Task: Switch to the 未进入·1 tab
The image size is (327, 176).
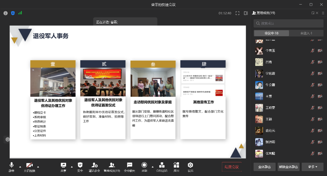Action: click(306, 33)
